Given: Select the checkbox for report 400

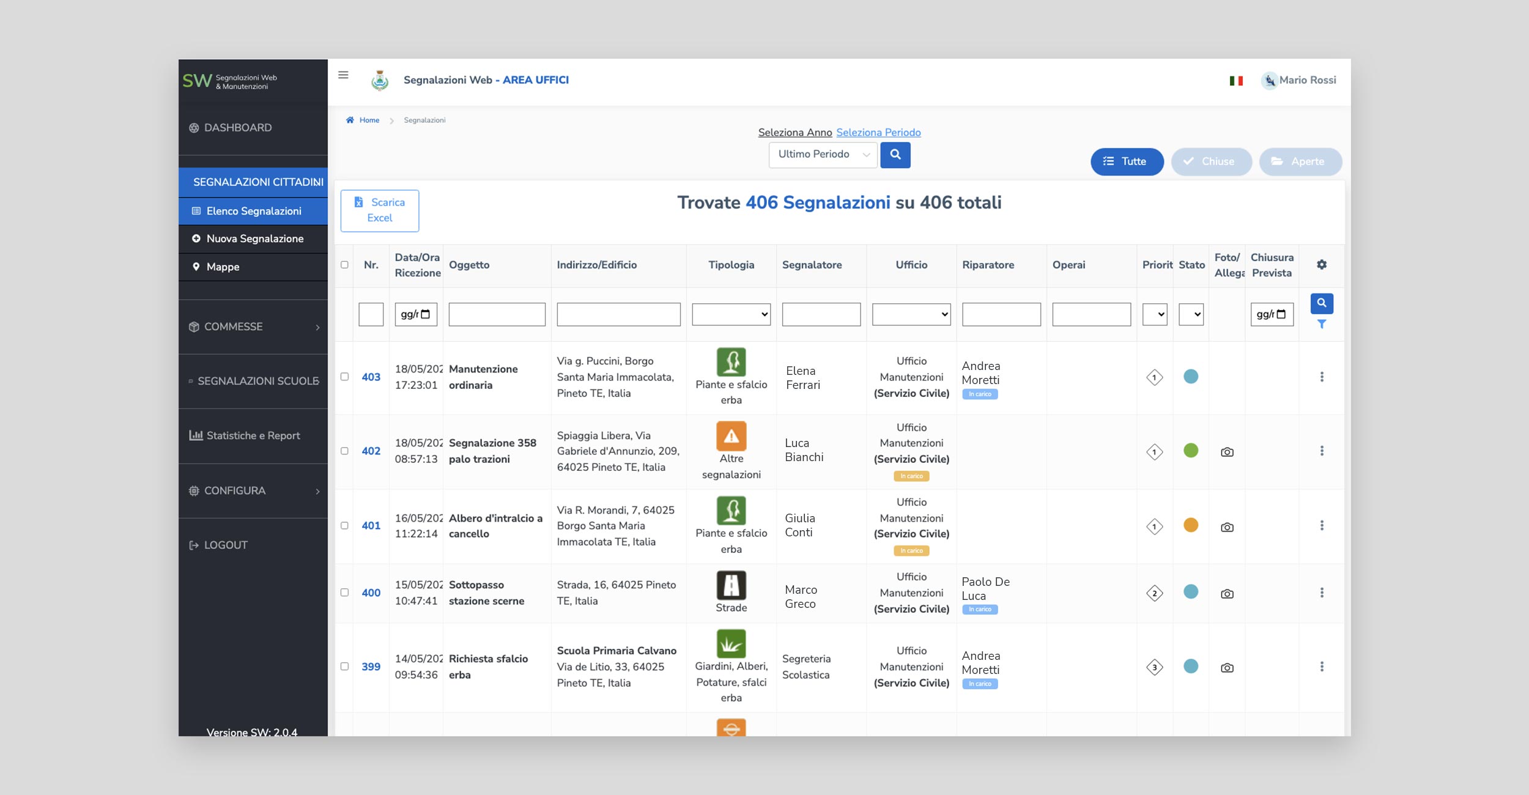Looking at the screenshot, I should tap(345, 593).
